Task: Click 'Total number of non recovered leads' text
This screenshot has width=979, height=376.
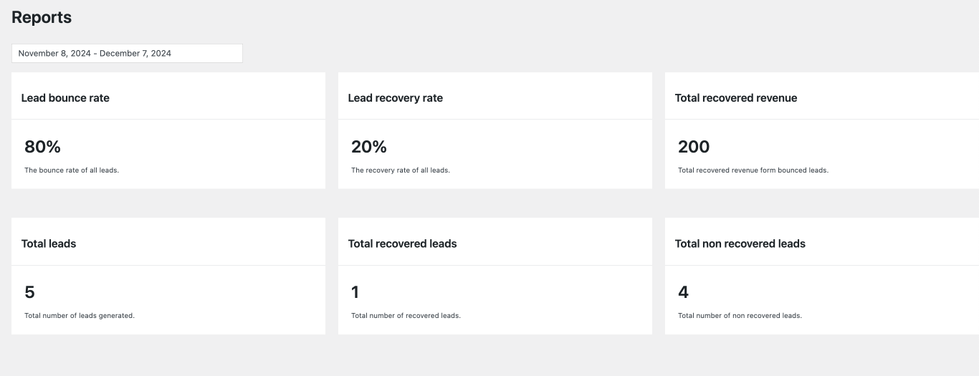Action: point(740,316)
